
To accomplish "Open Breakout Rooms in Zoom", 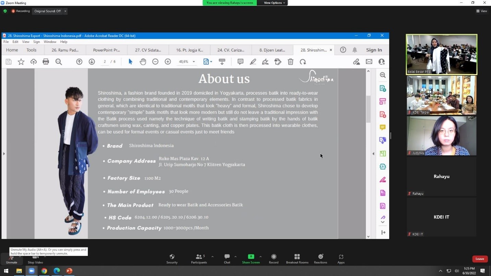I will (297, 259).
